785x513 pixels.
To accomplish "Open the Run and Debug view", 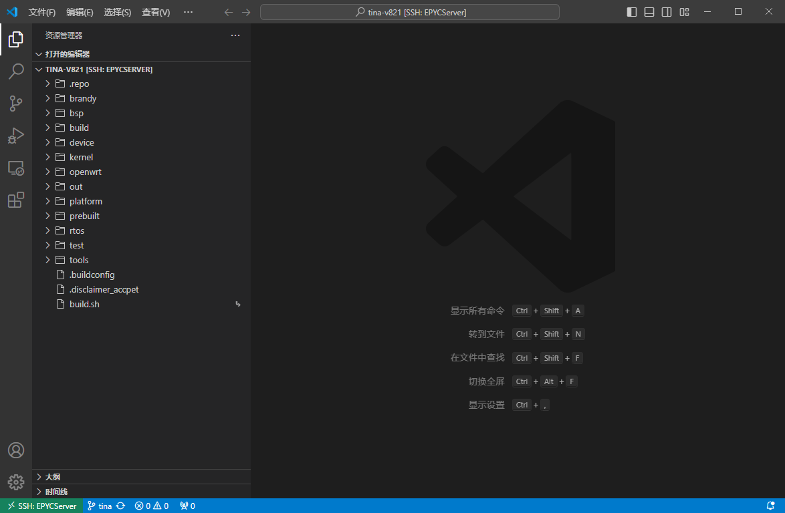I will pyautogui.click(x=16, y=136).
